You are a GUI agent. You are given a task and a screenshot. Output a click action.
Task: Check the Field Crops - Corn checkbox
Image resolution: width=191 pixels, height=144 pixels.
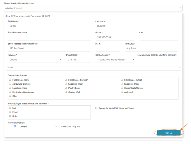coord(10,80)
